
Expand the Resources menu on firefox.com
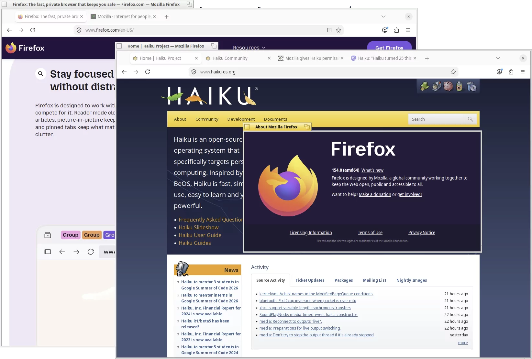249,48
